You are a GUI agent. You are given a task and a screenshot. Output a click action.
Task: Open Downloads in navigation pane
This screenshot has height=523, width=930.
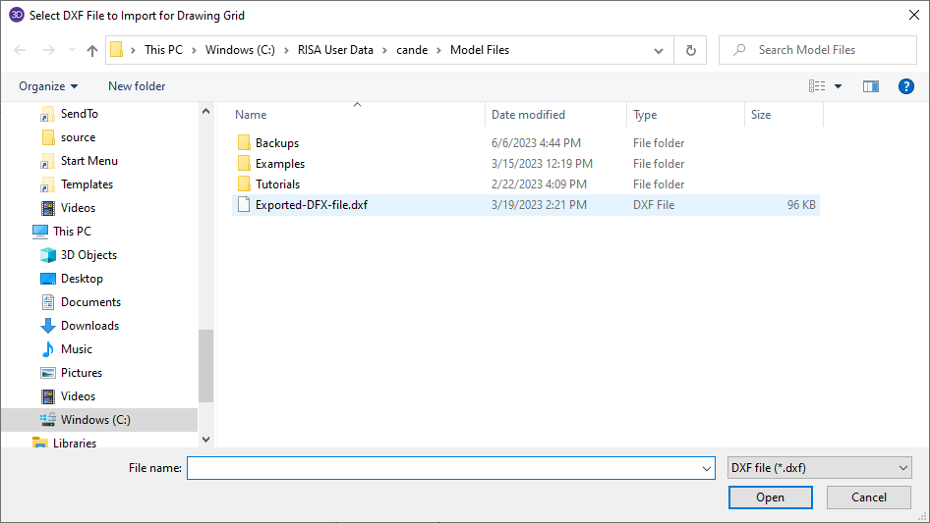pos(89,326)
